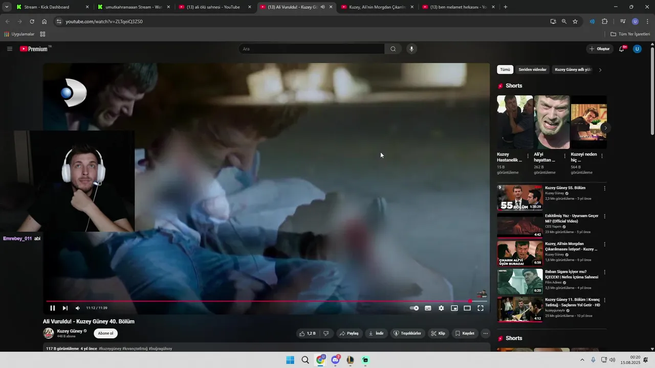Share the video via Paylaş

tap(349, 333)
